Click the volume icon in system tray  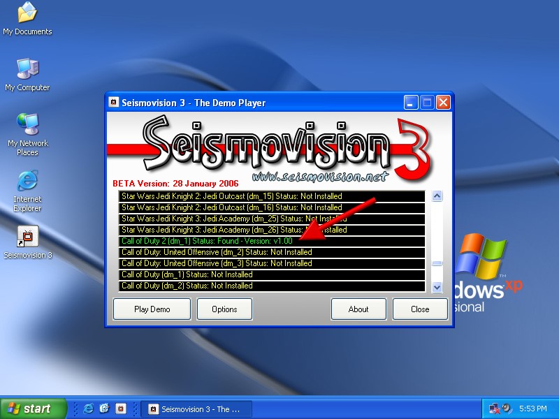pyautogui.click(x=507, y=409)
